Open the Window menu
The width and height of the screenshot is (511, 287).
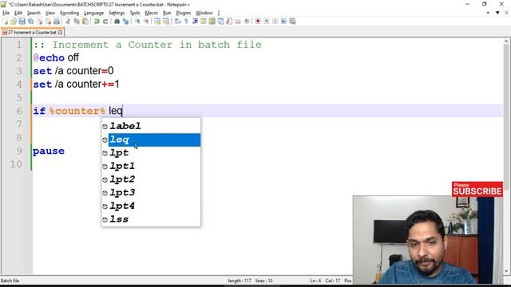click(x=204, y=13)
